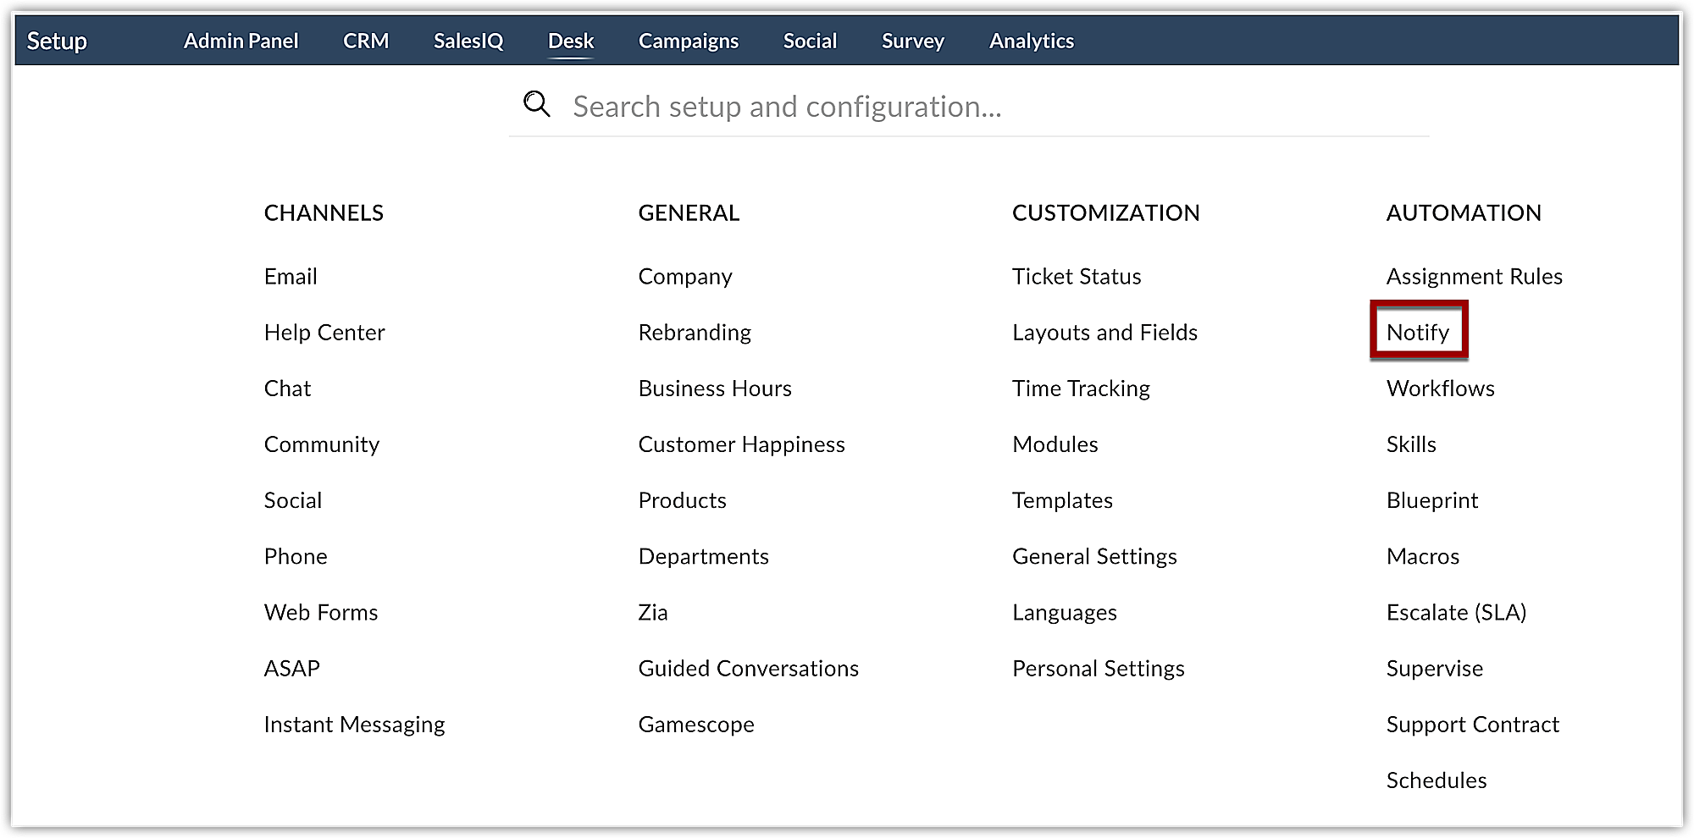Screen dimensions: 1694x838
Task: Click the Workflows link
Action: coord(1440,389)
